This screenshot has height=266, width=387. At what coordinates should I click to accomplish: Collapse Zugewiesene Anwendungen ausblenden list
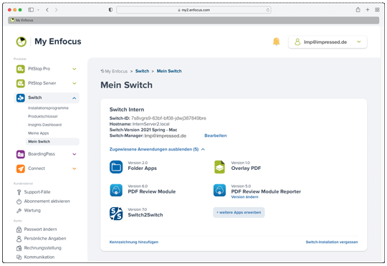pos(157,149)
